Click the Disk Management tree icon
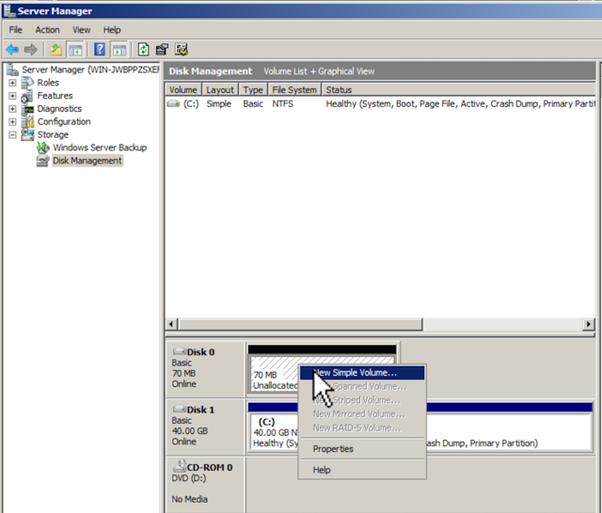 point(43,161)
